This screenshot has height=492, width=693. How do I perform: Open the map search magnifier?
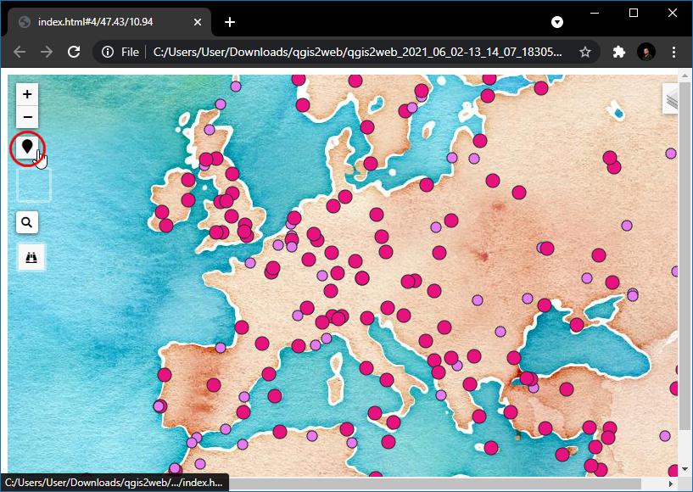click(27, 222)
